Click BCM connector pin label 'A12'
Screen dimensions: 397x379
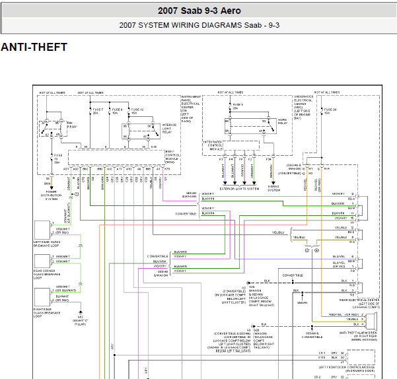110,169
